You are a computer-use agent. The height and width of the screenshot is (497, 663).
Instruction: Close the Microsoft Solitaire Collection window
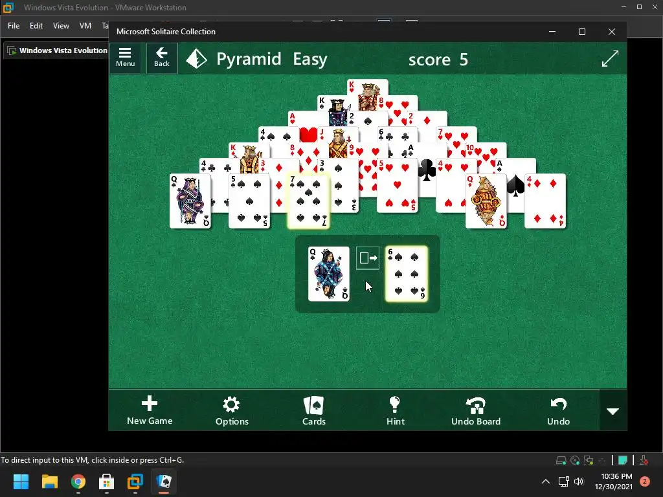point(611,32)
